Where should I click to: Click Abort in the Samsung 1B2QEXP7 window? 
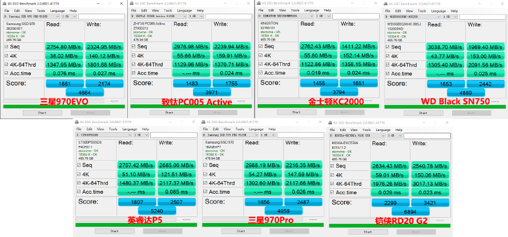289,231
